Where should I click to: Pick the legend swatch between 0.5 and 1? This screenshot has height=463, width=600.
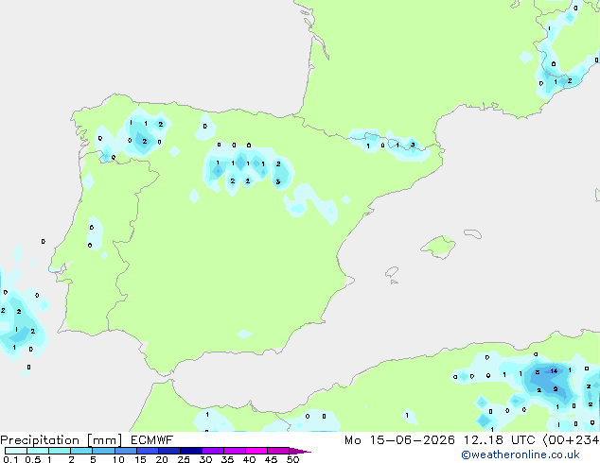click(x=38, y=451)
